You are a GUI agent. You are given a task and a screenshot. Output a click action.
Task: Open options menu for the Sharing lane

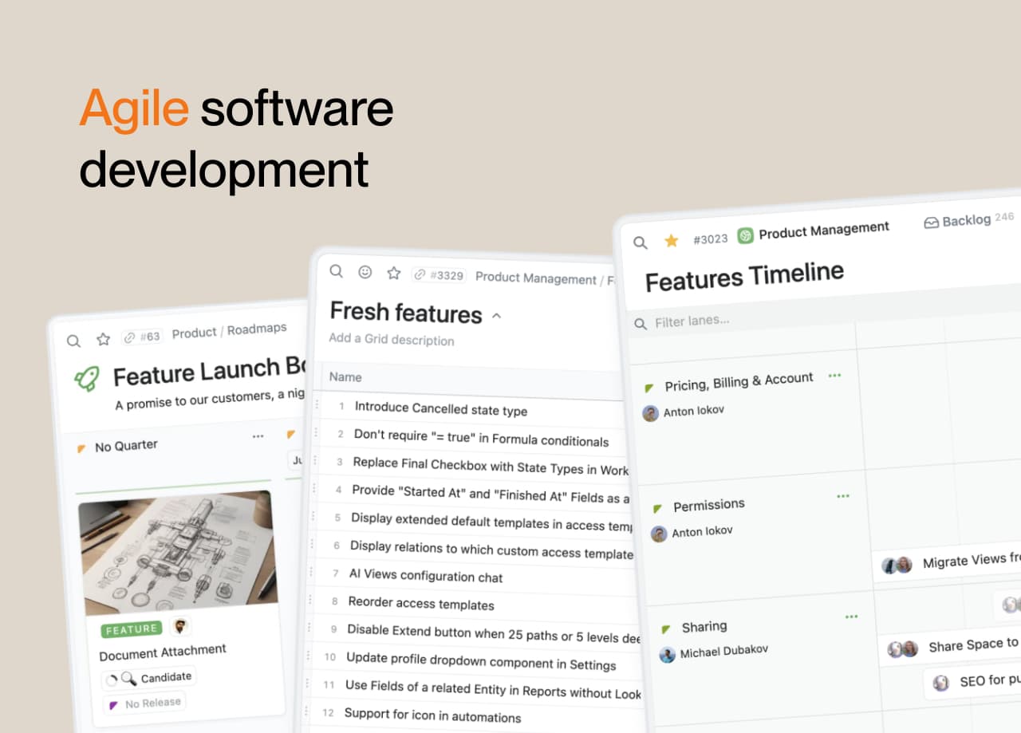coord(851,616)
